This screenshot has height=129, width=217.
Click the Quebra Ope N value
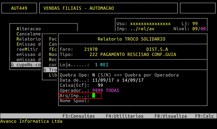coord(94,75)
